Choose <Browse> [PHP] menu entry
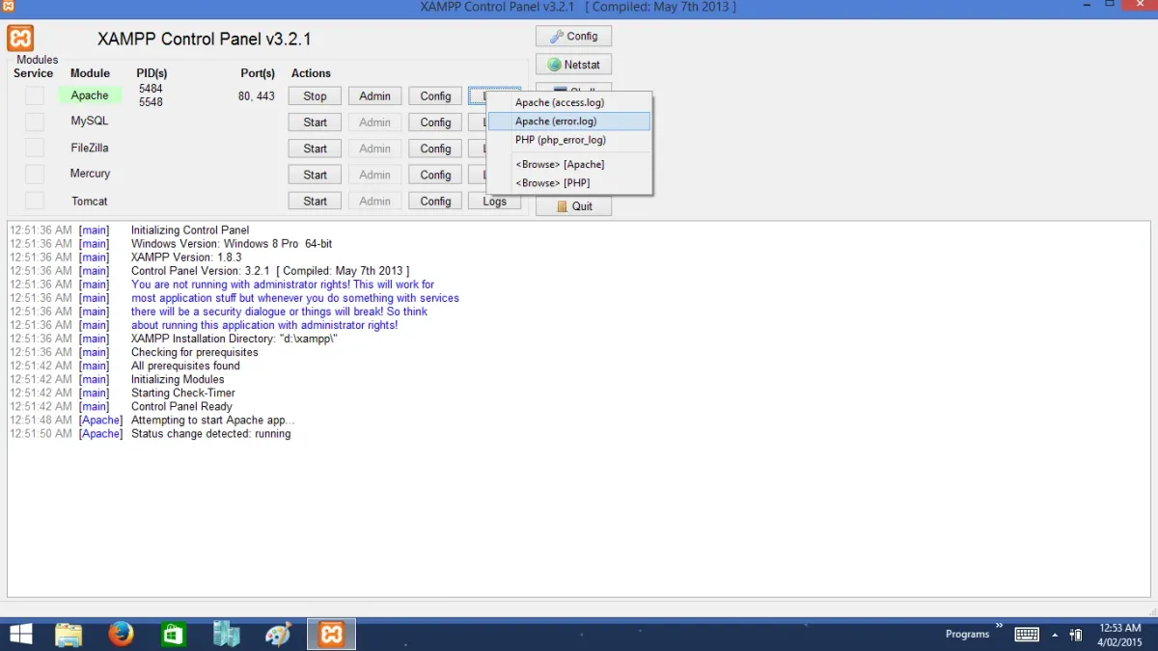The height and width of the screenshot is (651, 1158). 569,182
